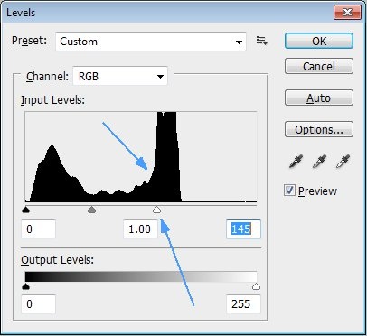Screen dimensions: 367x336
Task: Open the Options... dialog
Action: click(319, 129)
